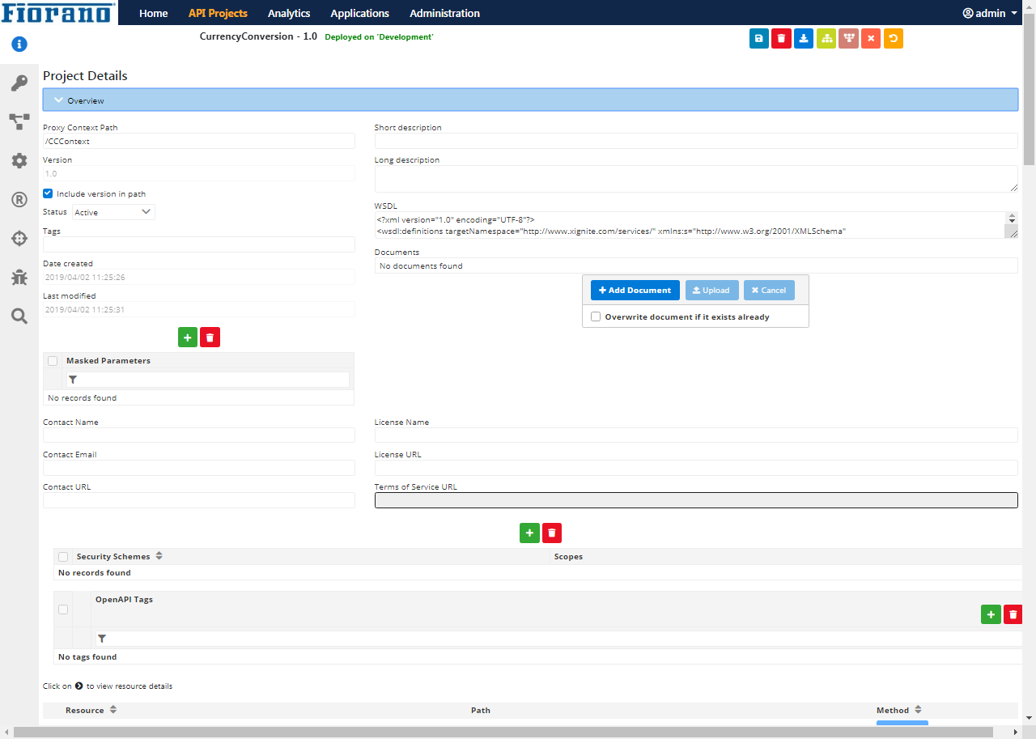Click the Fiorano logo
This screenshot has height=739, width=1036.
pos(59,13)
